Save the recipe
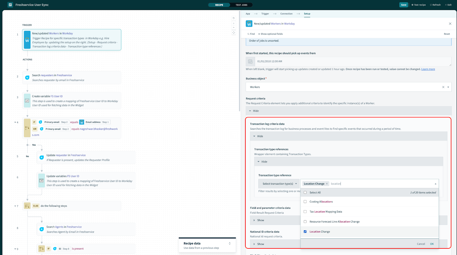This screenshot has height=255, width=457. (404, 5)
